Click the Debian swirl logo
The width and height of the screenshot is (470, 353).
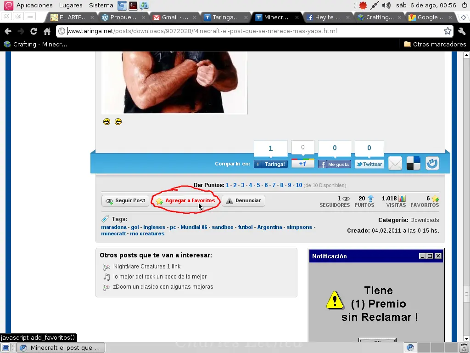pyautogui.click(x=8, y=5)
